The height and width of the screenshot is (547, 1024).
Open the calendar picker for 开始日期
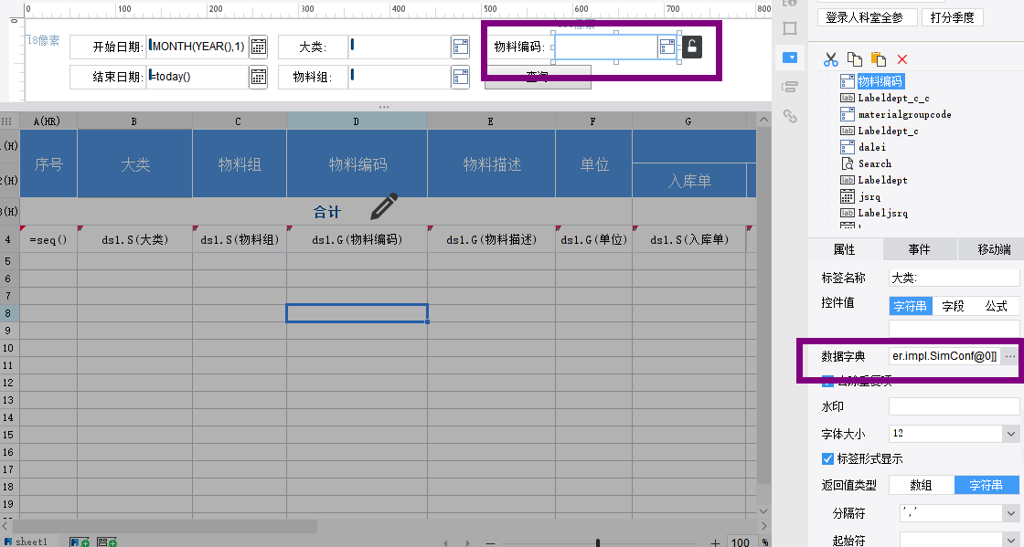coord(259,47)
